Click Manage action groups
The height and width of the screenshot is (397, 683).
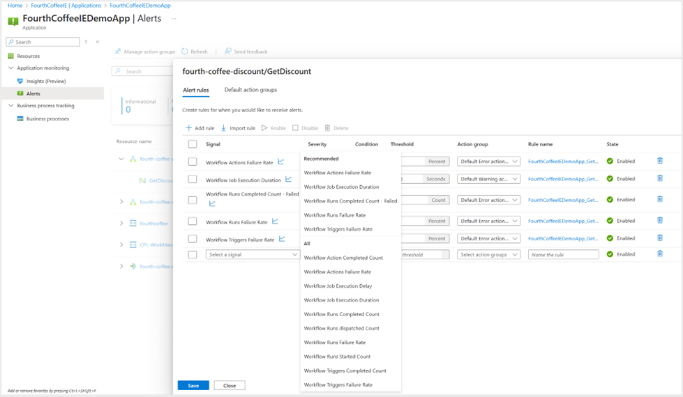[145, 52]
